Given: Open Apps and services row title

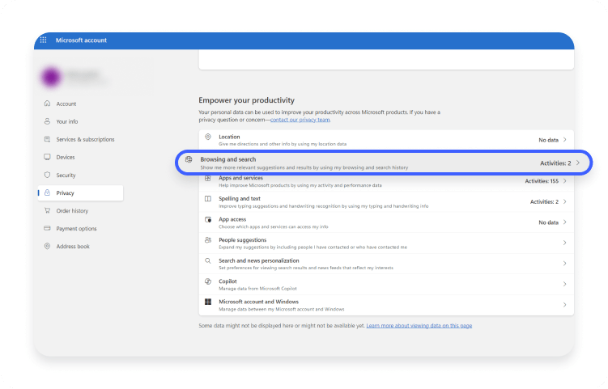Looking at the screenshot, I should (240, 178).
